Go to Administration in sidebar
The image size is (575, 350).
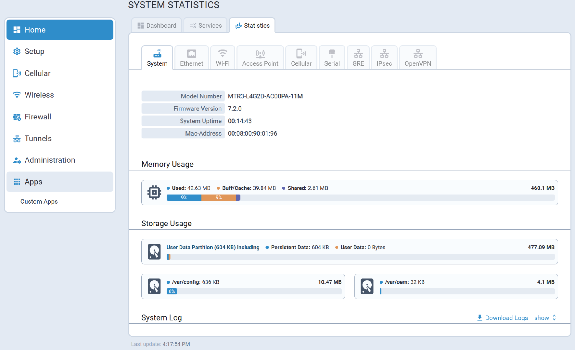(x=60, y=160)
